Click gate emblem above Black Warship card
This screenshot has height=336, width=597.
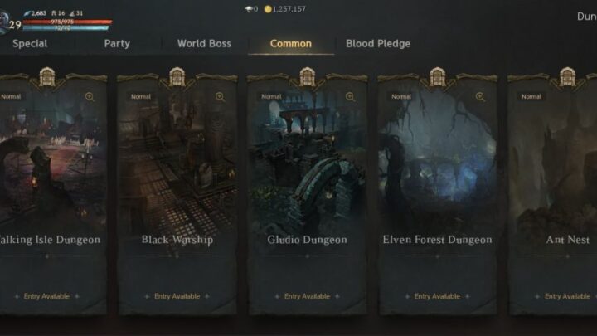[x=177, y=77]
